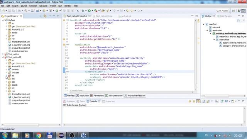Collapse the Test_native02 project node
The height and width of the screenshot is (139, 247).
click(x=3, y=57)
